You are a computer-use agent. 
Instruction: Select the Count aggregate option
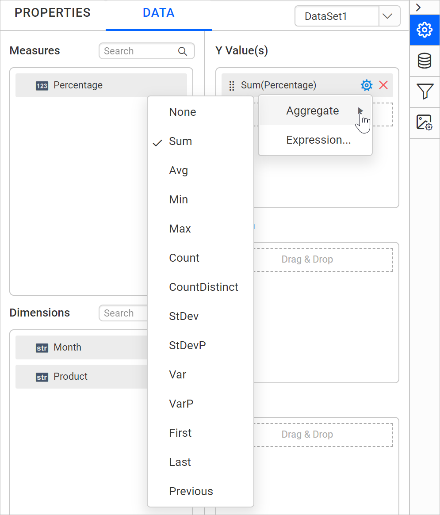(x=184, y=258)
